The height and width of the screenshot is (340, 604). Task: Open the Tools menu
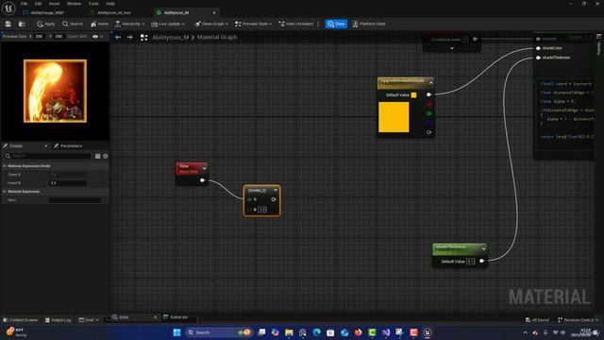[93, 4]
